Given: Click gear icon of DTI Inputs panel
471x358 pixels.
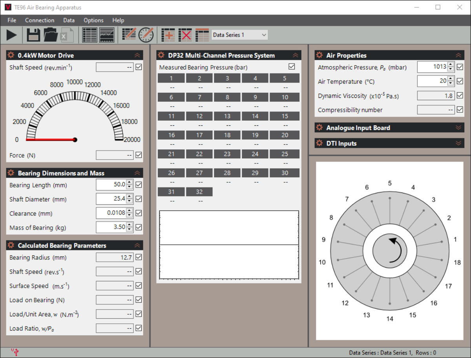Looking at the screenshot, I should click(x=319, y=143).
